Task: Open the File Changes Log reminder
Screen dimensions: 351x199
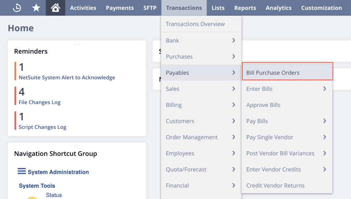Action: (x=39, y=102)
